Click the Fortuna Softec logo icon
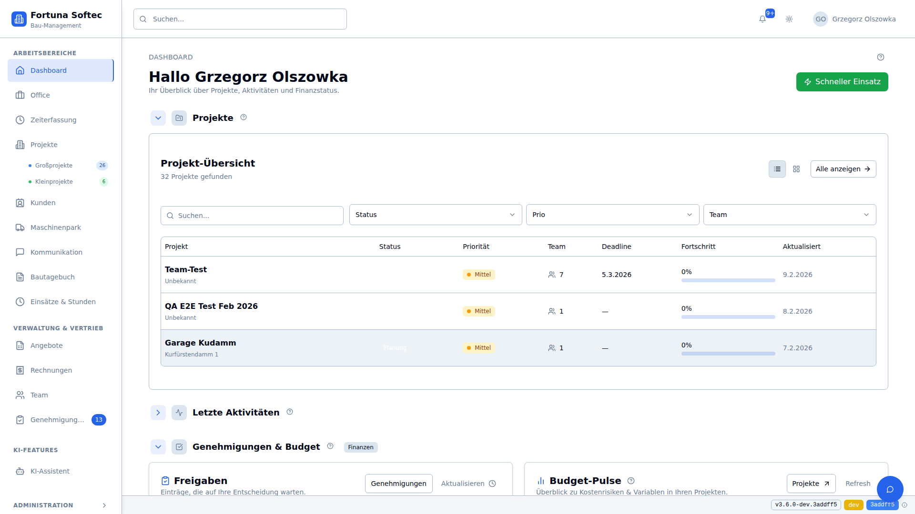Screen dimensions: 915x514 tap(19, 19)
